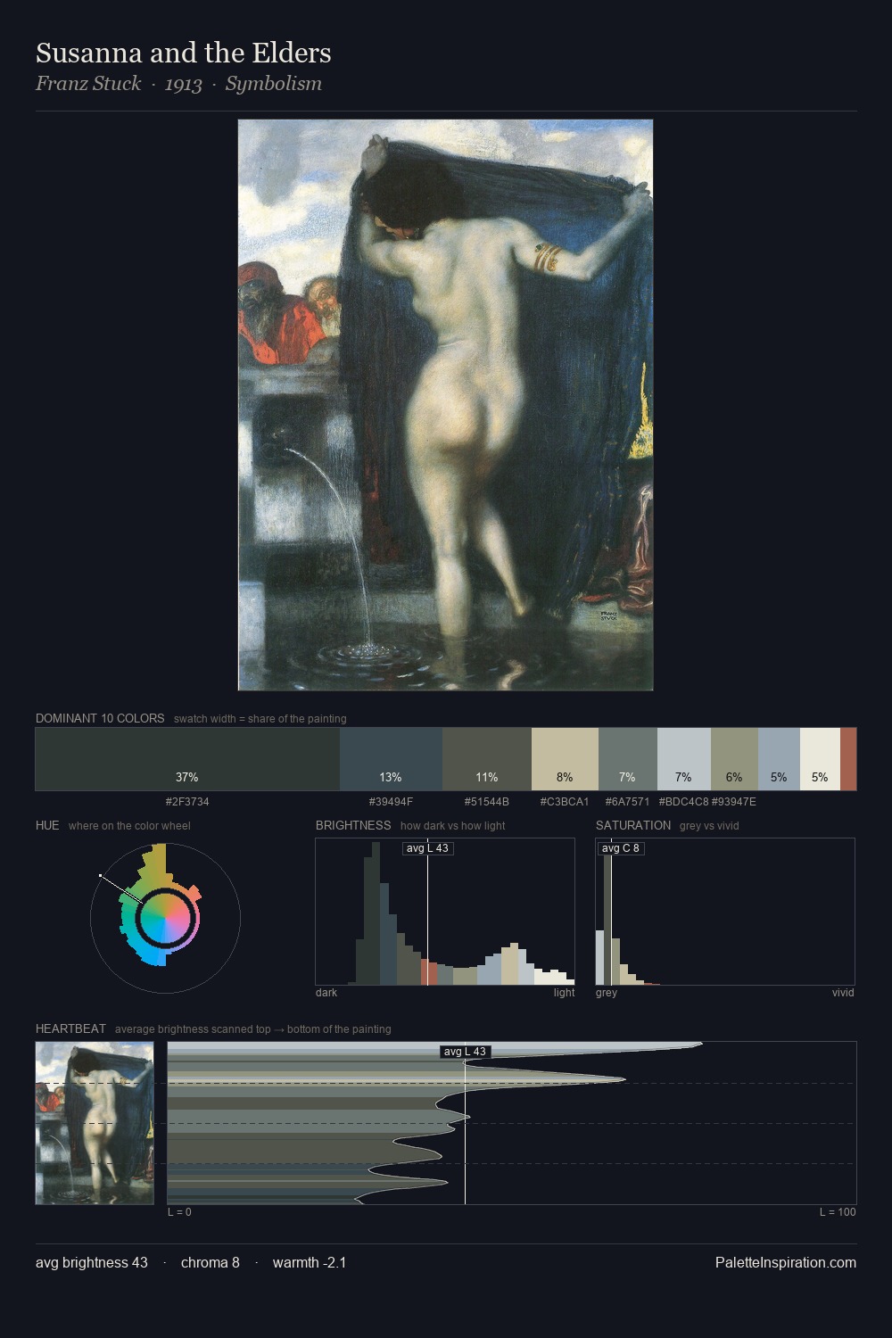This screenshot has height=1338, width=892.
Task: Click the 'vivid' axis label under Saturation
Action: point(843,993)
